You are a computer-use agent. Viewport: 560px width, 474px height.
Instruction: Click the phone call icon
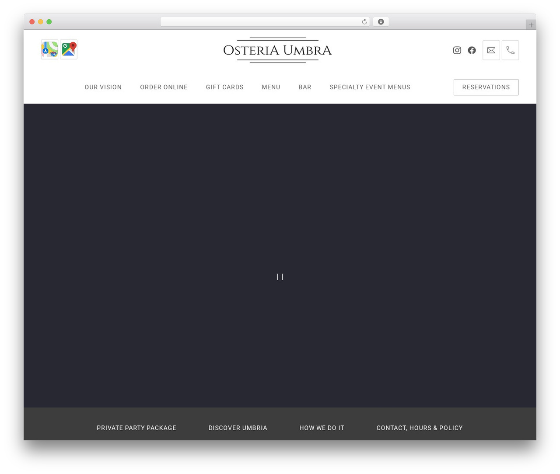pos(510,50)
